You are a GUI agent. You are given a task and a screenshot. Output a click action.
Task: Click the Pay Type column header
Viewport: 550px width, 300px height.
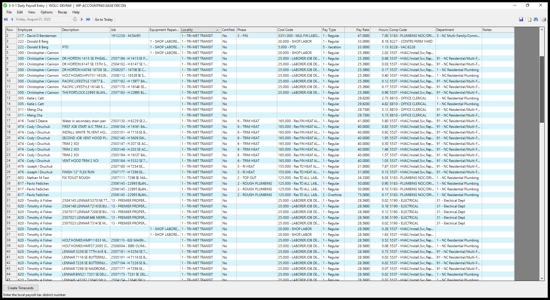click(x=333, y=30)
